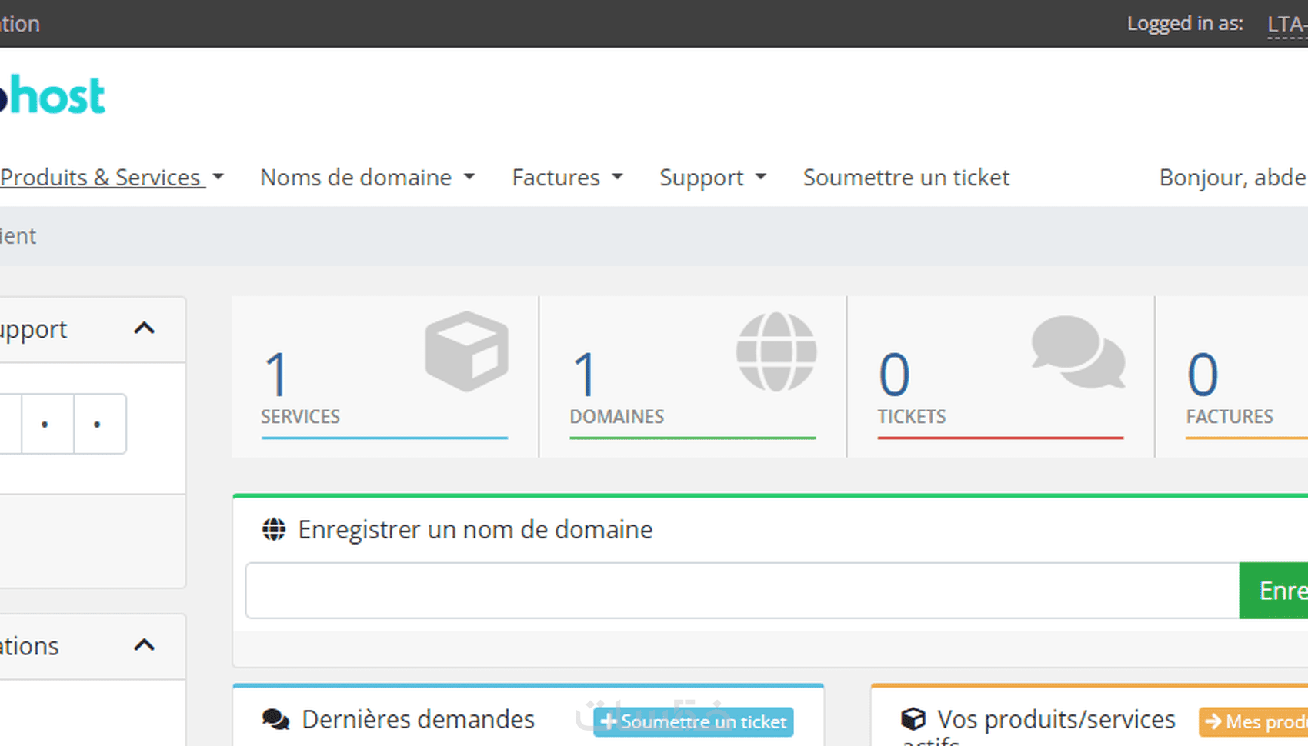Click the orange Mes produits button
Screen dimensions: 1308x746
pyautogui.click(x=1253, y=721)
